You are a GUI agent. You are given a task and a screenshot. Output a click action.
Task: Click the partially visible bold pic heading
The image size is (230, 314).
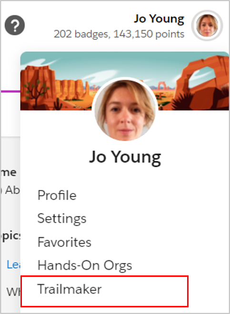coord(10,236)
